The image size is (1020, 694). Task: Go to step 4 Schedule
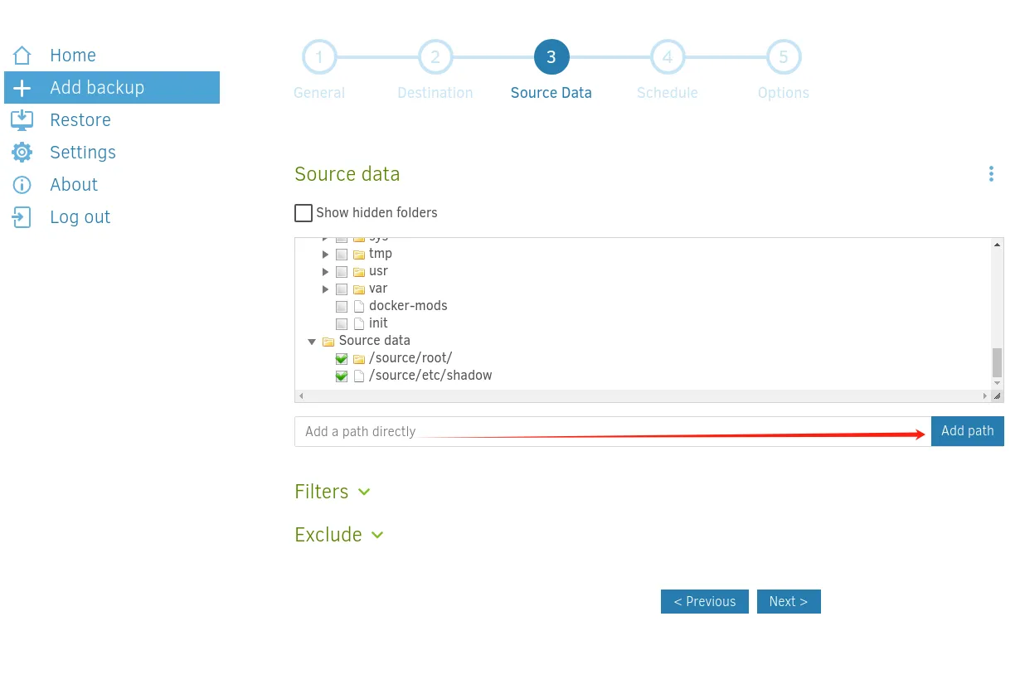(668, 57)
